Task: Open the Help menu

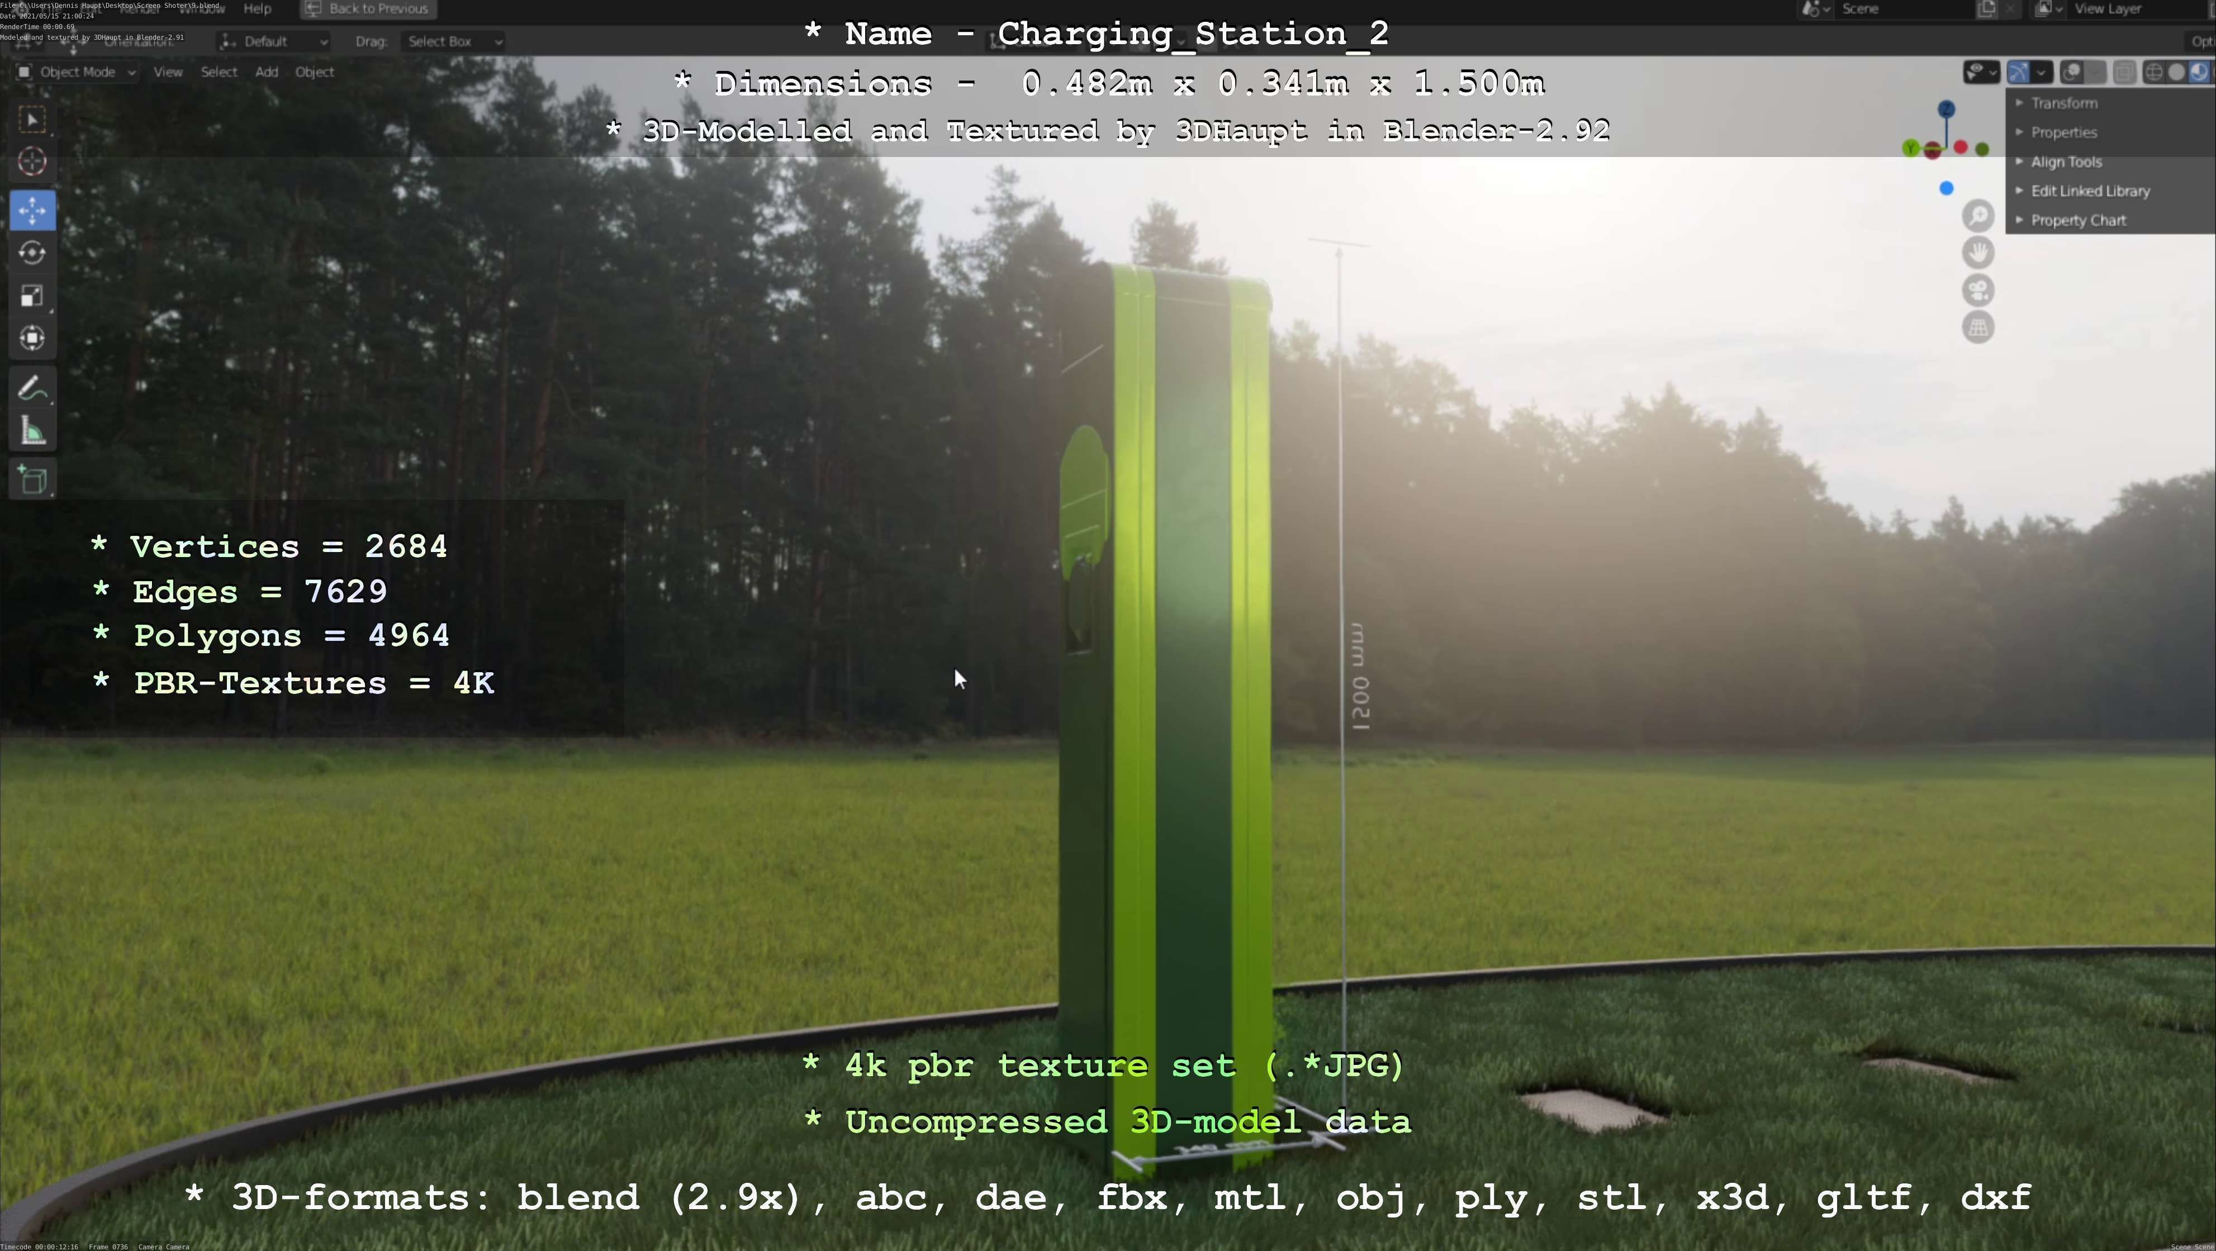Action: click(x=257, y=8)
